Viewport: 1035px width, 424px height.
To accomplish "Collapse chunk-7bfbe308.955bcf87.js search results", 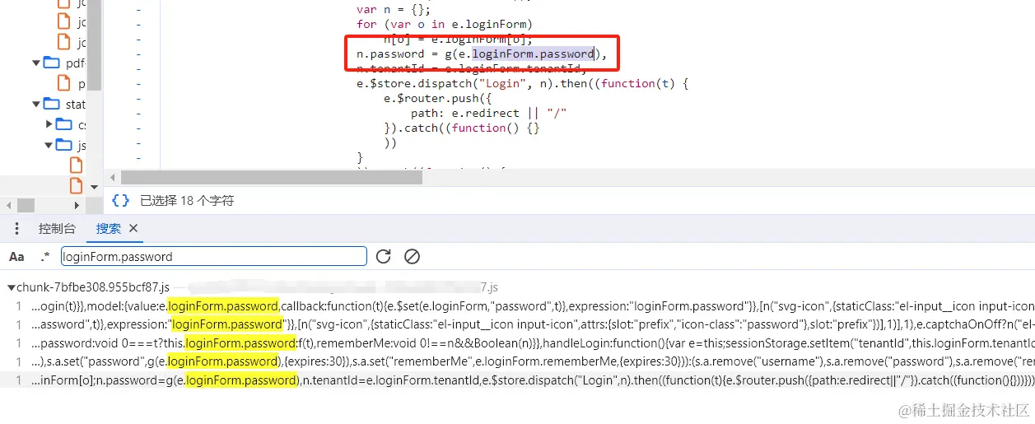I will click(x=12, y=287).
